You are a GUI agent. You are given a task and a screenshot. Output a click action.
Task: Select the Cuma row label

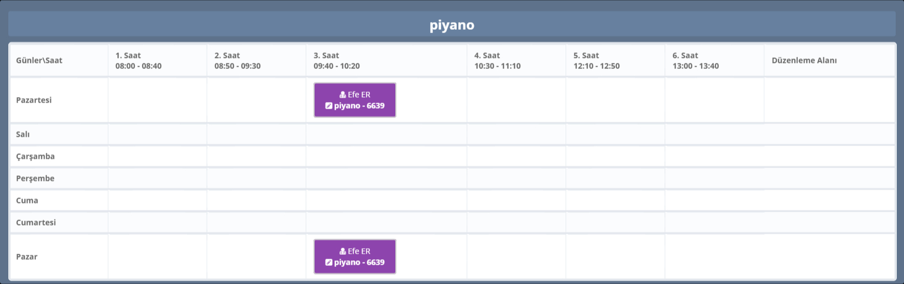point(27,201)
